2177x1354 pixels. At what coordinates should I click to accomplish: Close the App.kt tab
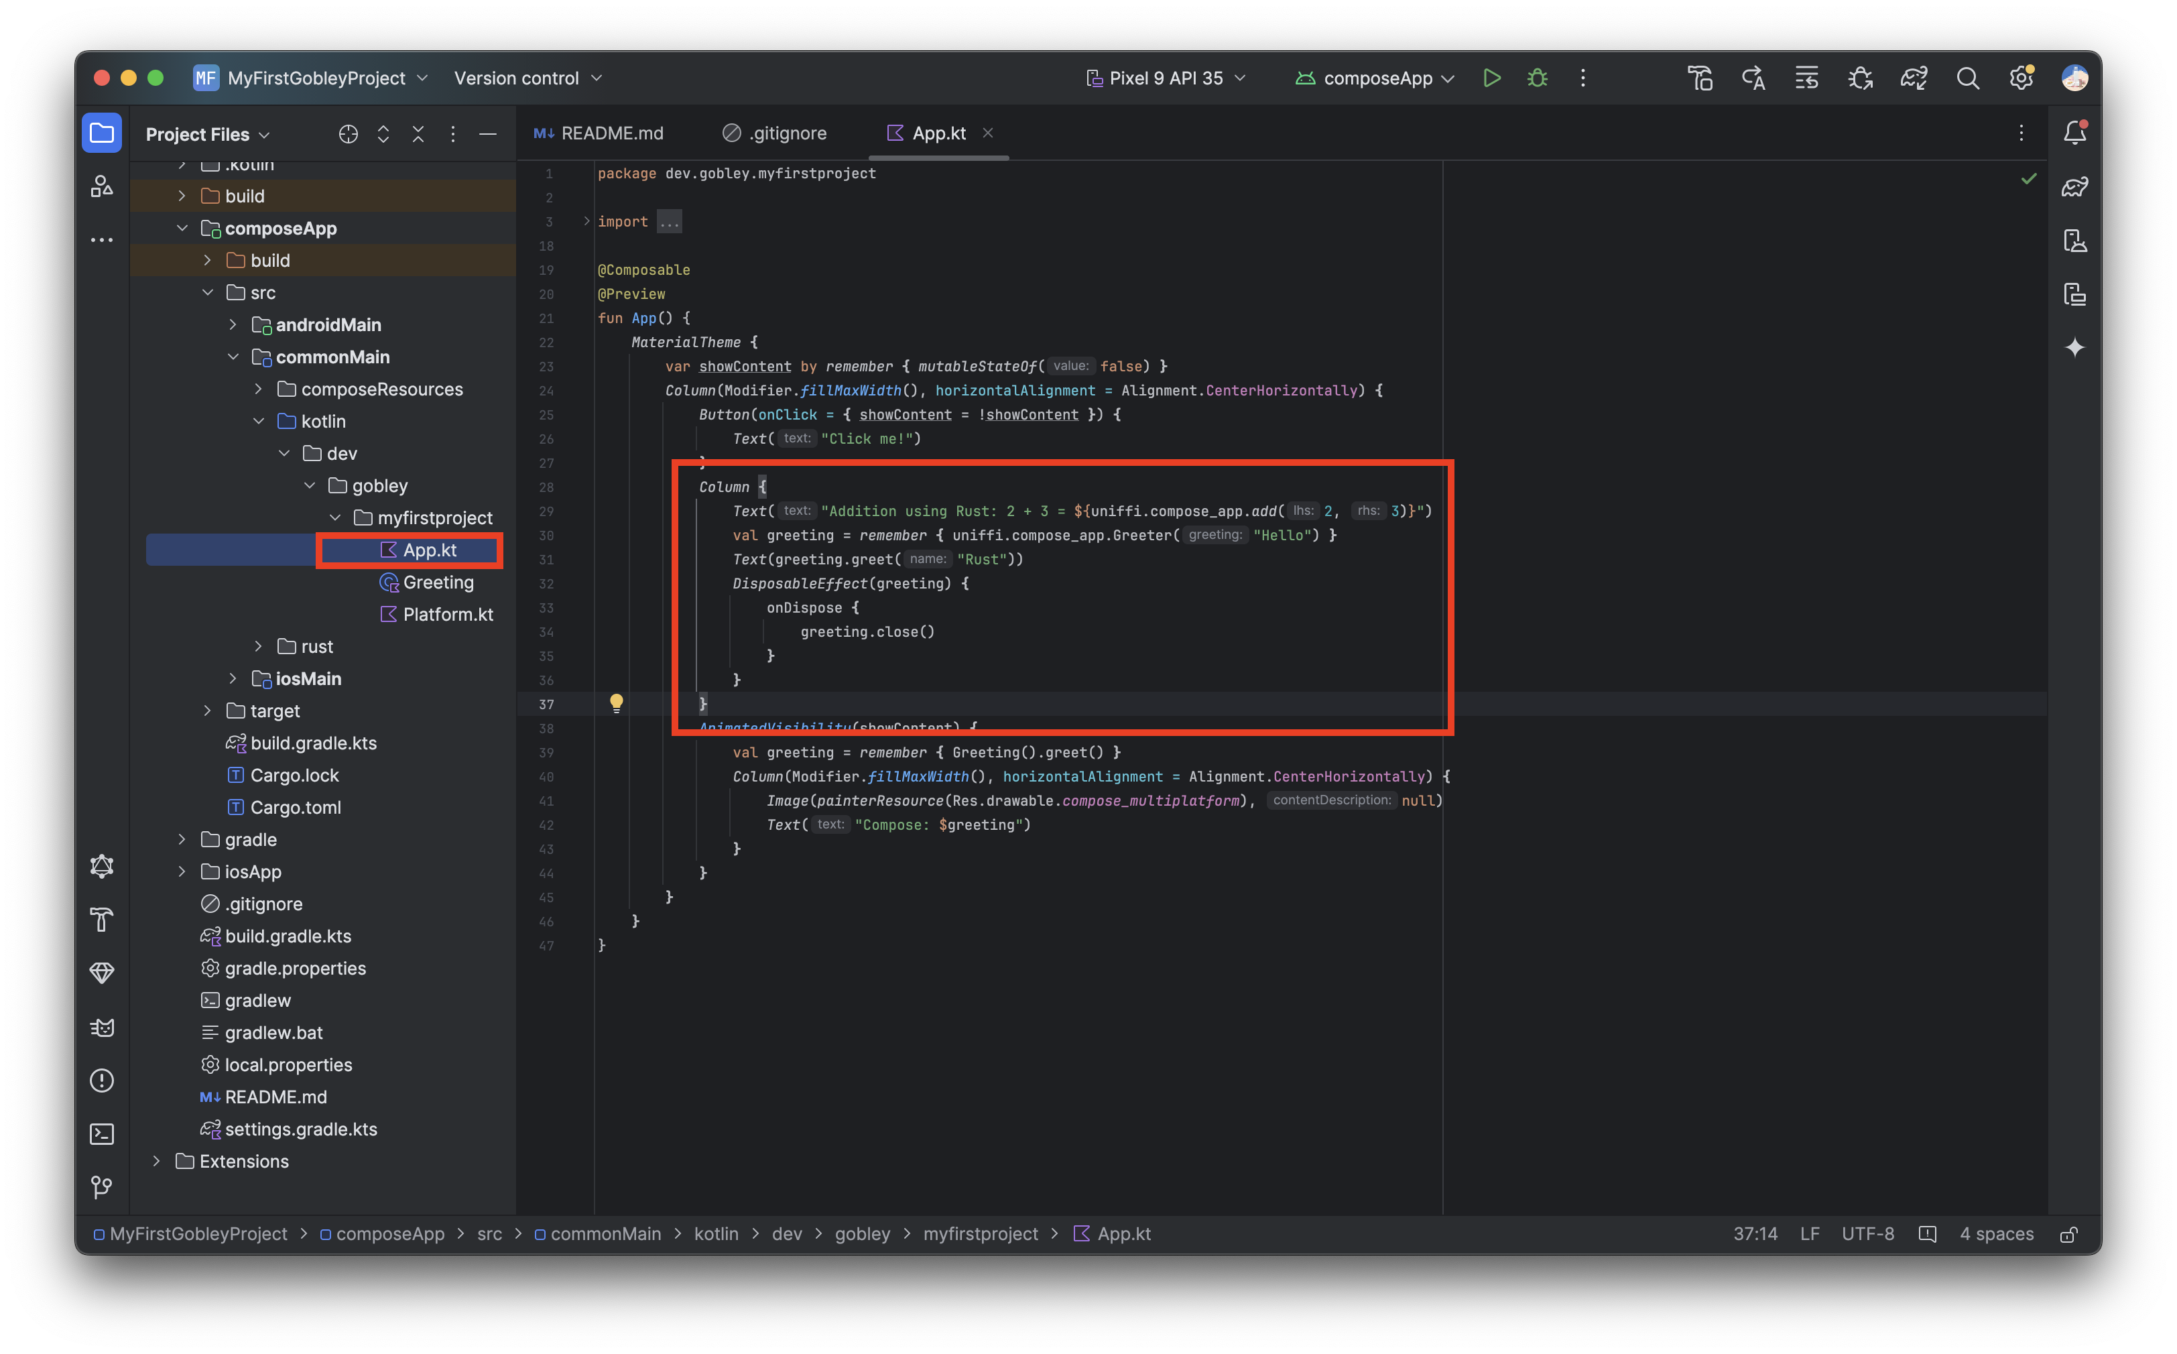point(988,133)
